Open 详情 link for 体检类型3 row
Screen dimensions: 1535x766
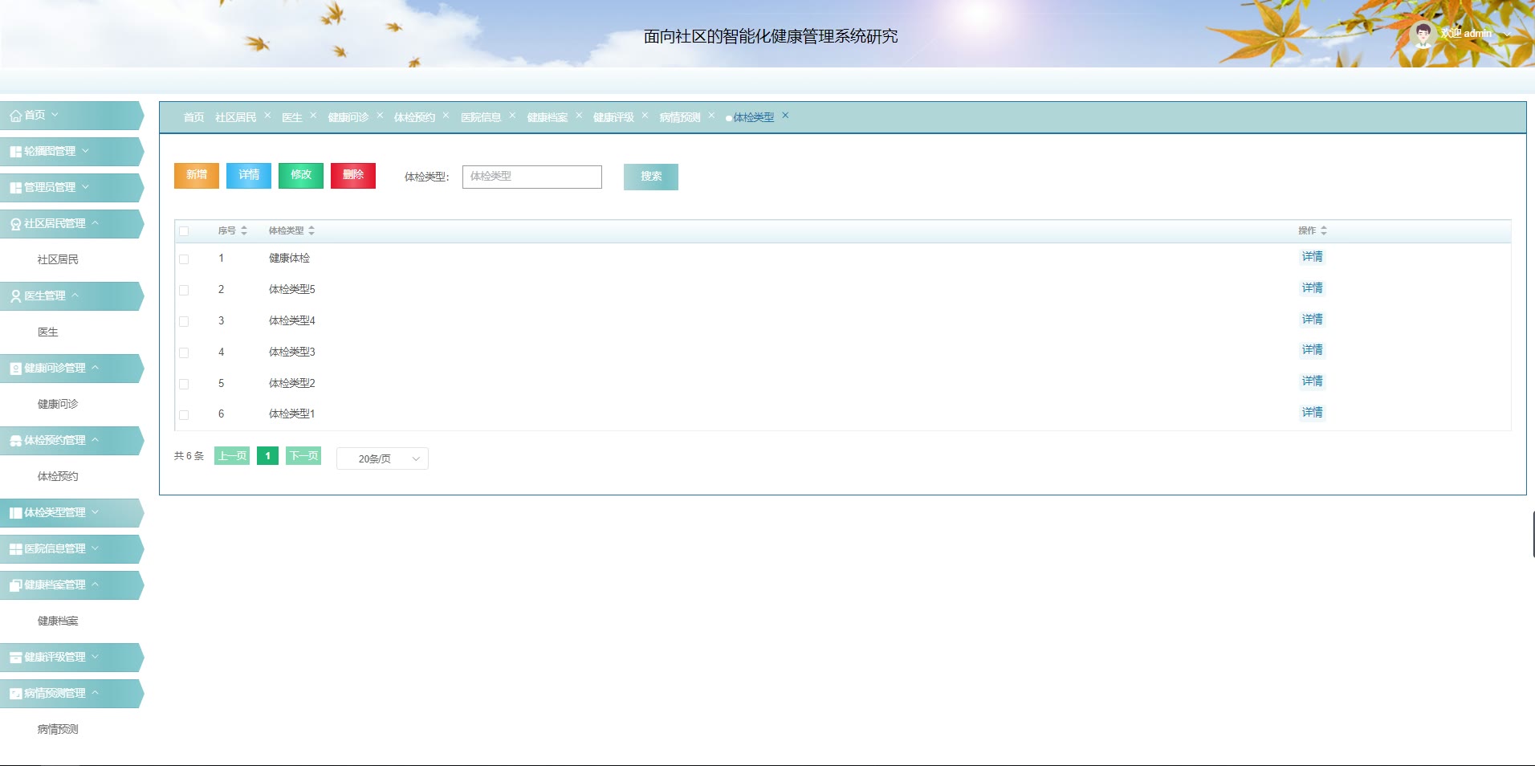click(x=1312, y=350)
